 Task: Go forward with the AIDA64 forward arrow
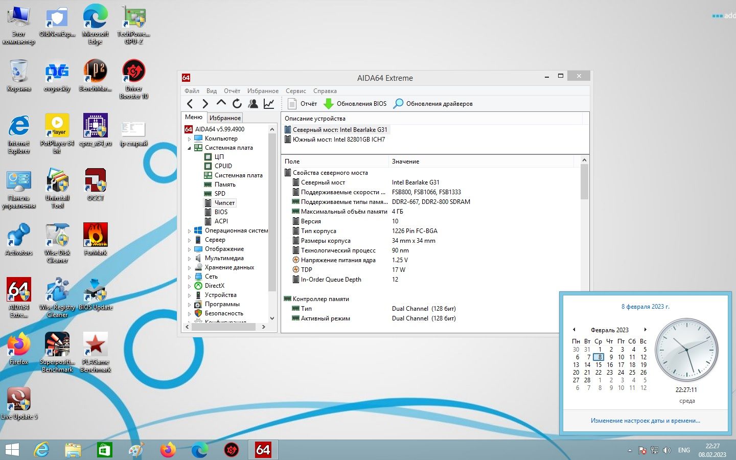tap(205, 104)
